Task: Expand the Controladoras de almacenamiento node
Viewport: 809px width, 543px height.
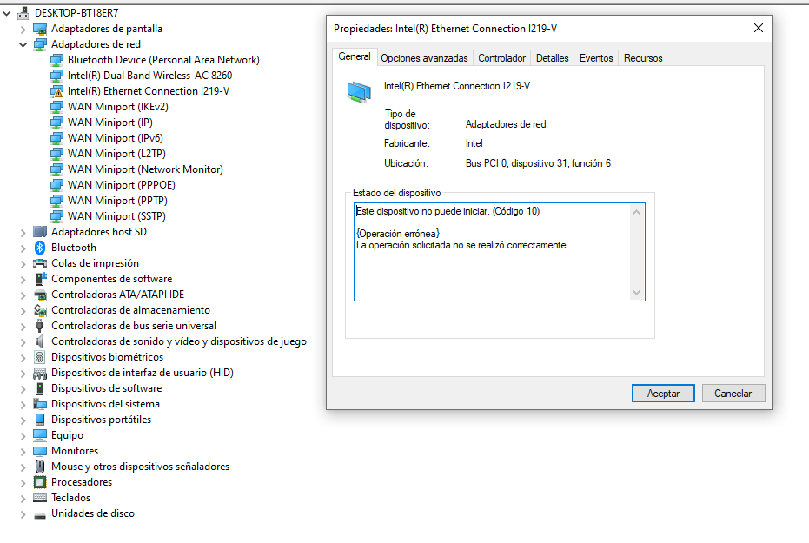Action: pos(22,310)
